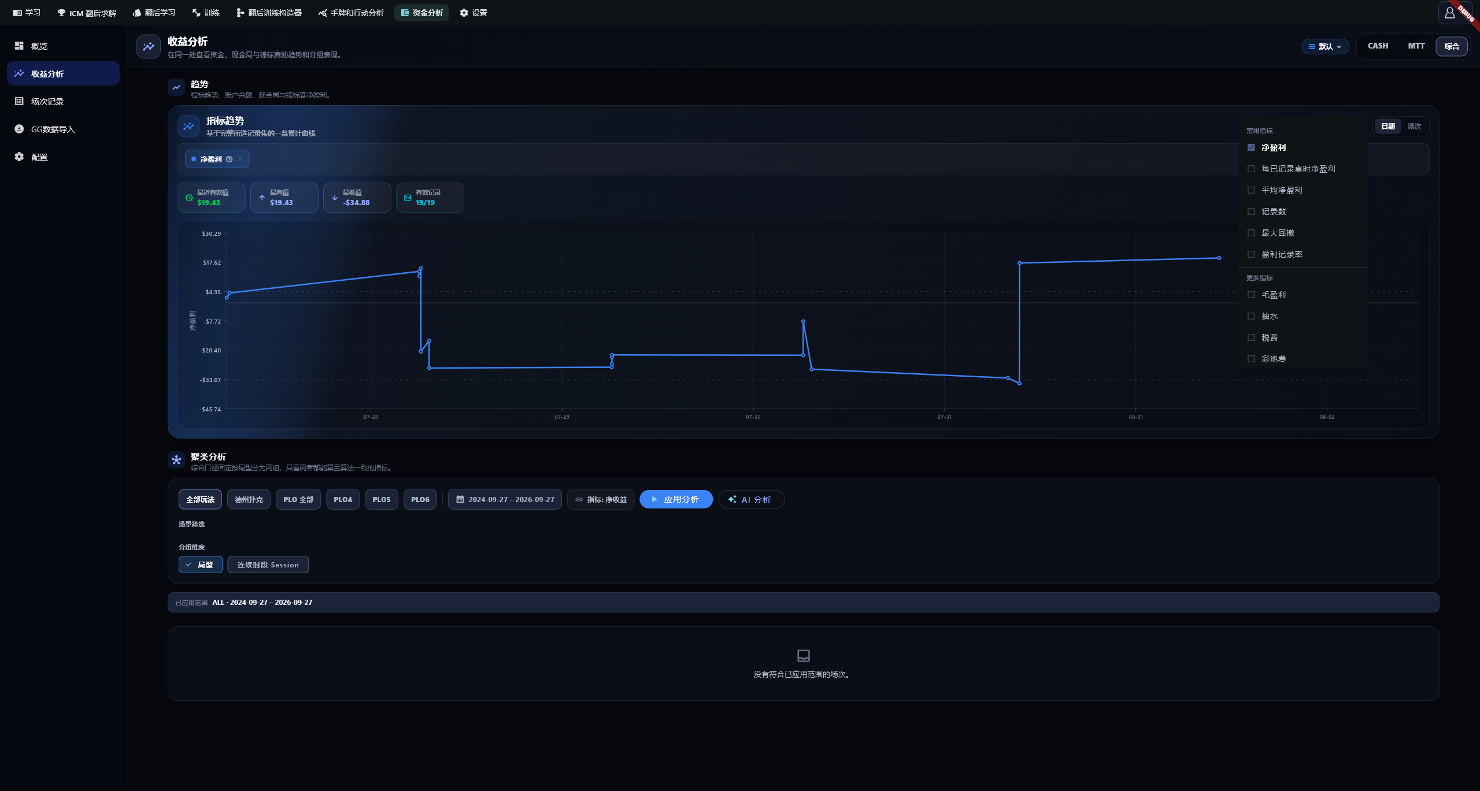Filter by 德州扑克
This screenshot has width=1480, height=791.
(249, 499)
